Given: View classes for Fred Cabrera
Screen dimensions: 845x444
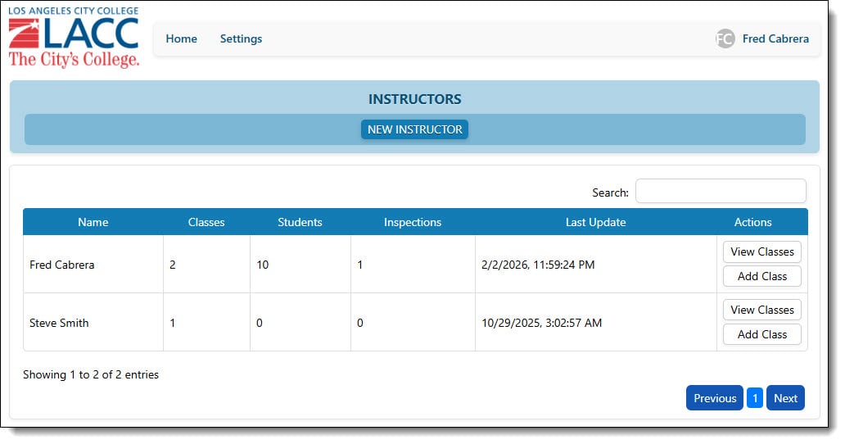Looking at the screenshot, I should point(761,251).
